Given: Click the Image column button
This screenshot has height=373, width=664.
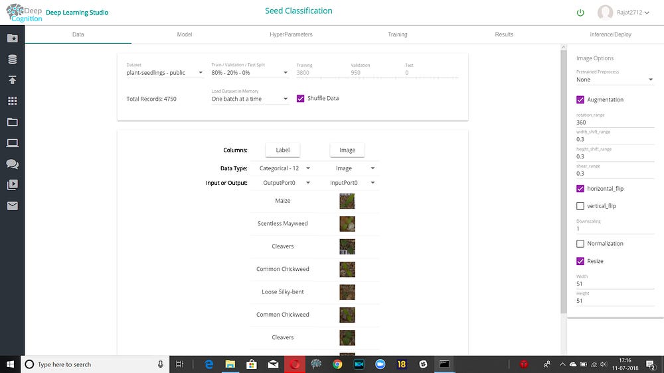Looking at the screenshot, I should click(x=347, y=150).
